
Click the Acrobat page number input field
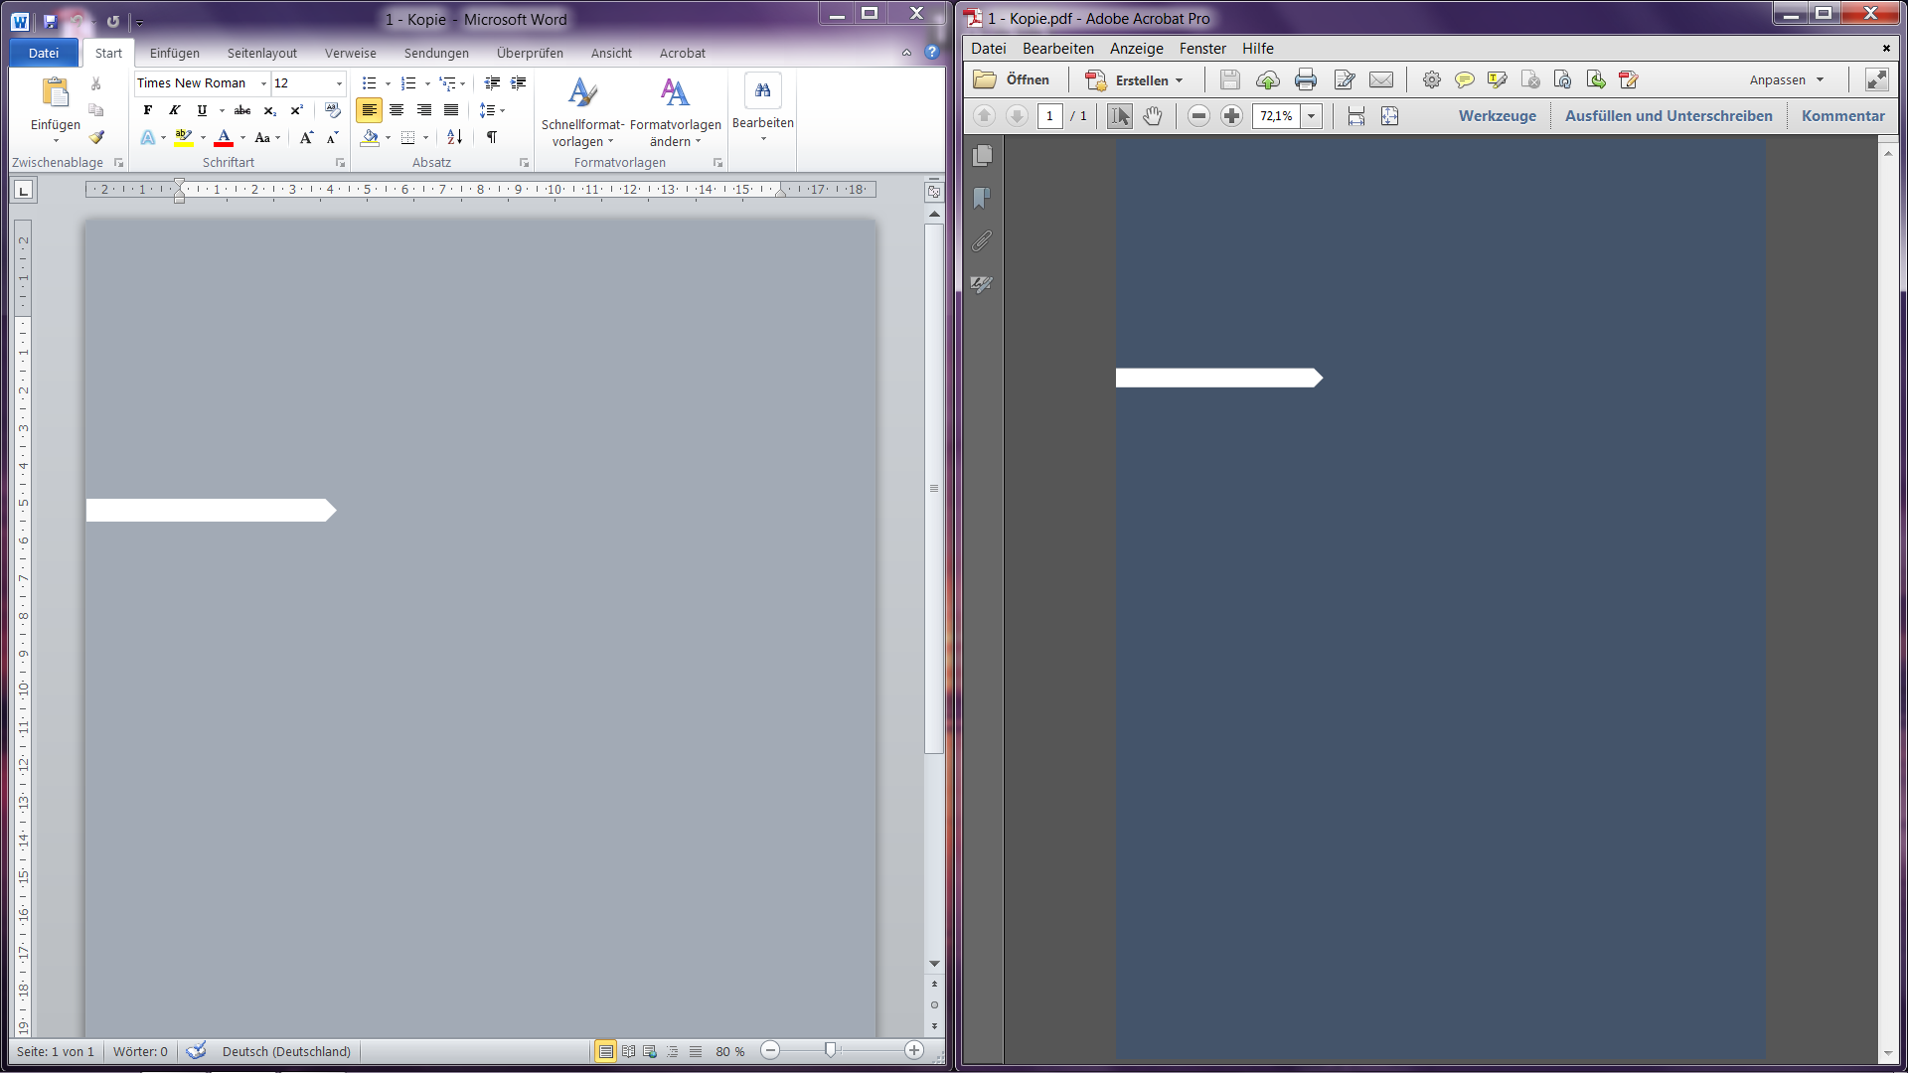click(1049, 116)
